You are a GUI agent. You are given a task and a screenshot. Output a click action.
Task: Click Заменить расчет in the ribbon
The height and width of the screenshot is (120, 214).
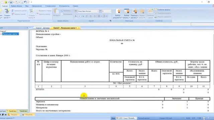click(19, 11)
